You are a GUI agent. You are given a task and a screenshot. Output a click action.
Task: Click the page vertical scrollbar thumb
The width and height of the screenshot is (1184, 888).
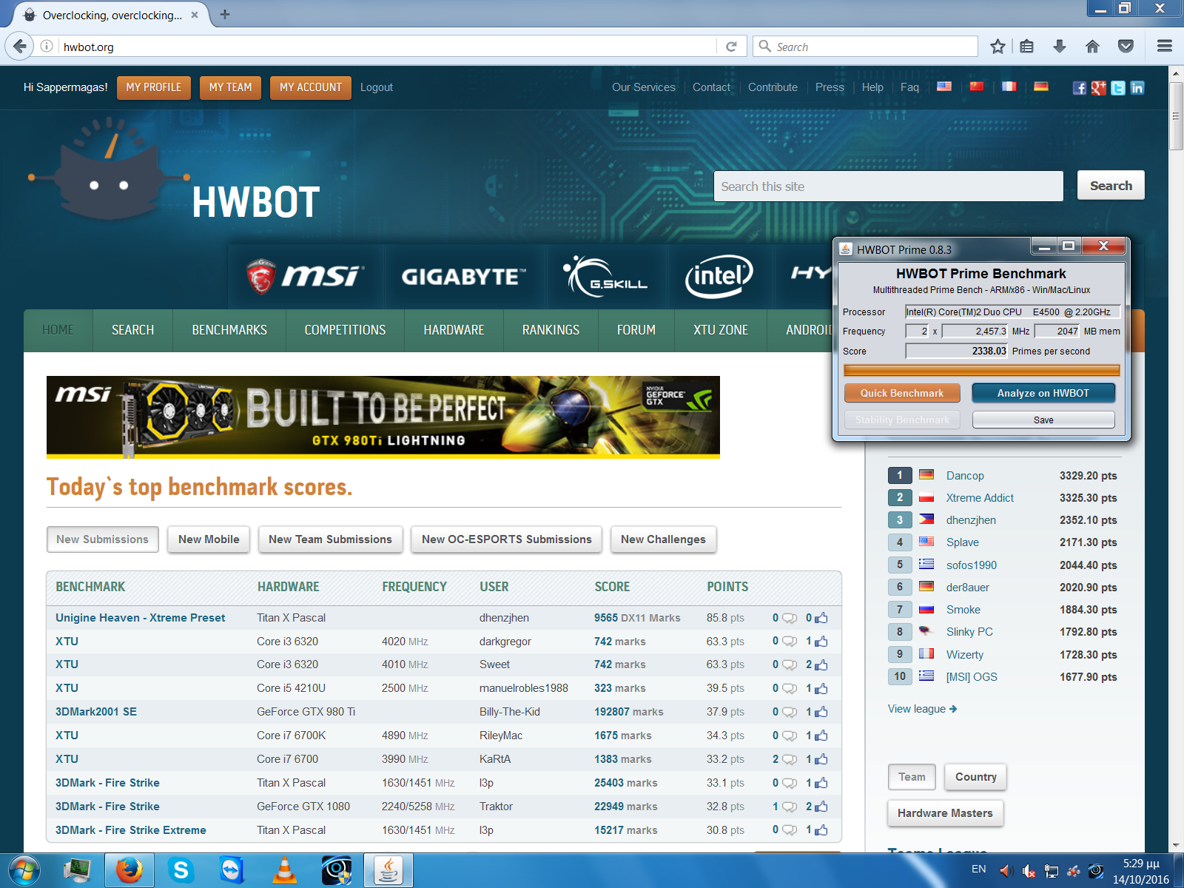point(1176,115)
